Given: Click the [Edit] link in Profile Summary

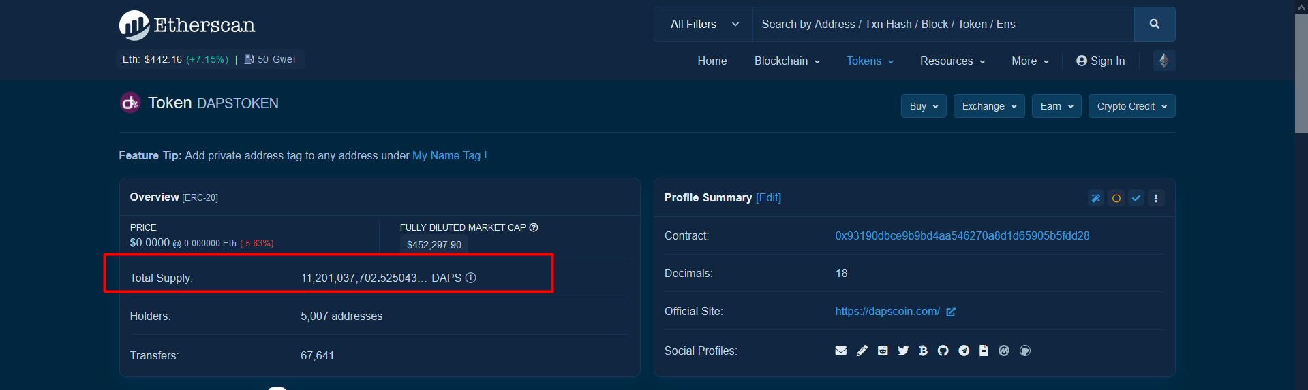Looking at the screenshot, I should (768, 197).
